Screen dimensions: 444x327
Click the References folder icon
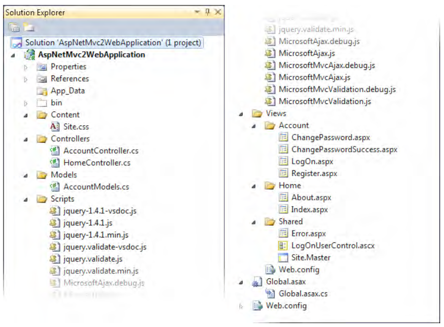42,79
